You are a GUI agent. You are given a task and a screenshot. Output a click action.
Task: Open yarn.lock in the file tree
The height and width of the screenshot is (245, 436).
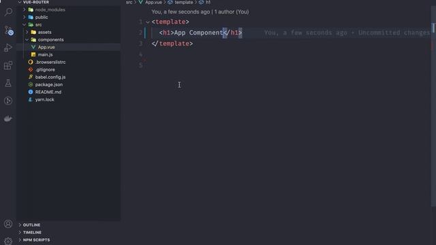point(44,99)
